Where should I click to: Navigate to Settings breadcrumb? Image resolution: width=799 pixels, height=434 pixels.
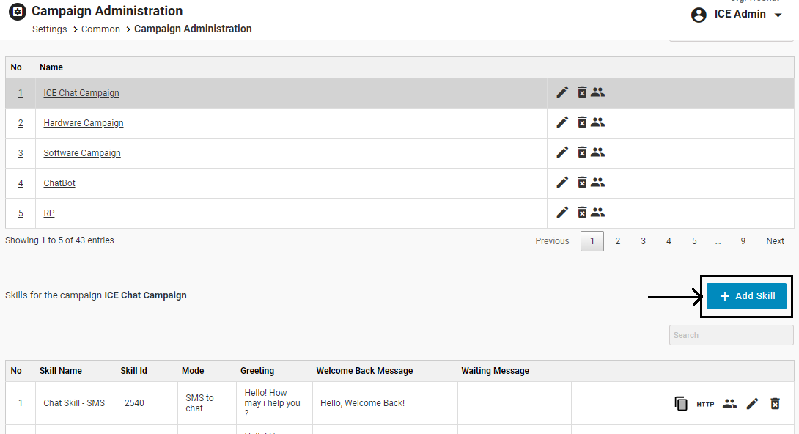click(x=50, y=29)
